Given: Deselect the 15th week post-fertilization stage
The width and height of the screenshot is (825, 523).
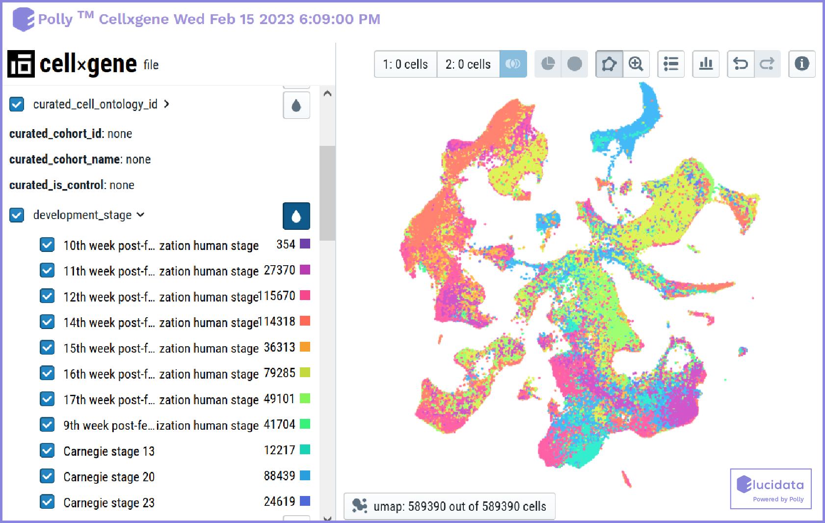Looking at the screenshot, I should [47, 347].
